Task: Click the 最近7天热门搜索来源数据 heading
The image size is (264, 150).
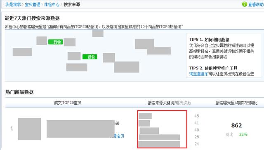Action: [32, 18]
